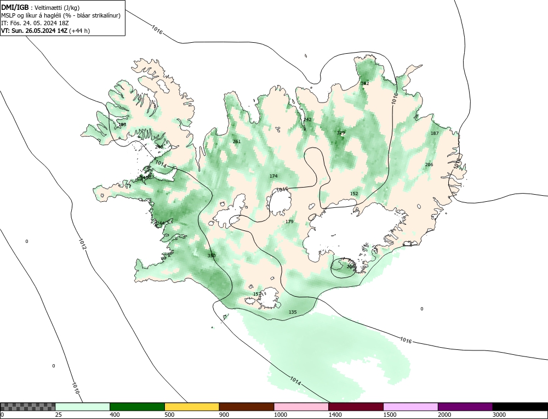Click the map value 244 on the west coast
548x419 pixels.
(161, 224)
